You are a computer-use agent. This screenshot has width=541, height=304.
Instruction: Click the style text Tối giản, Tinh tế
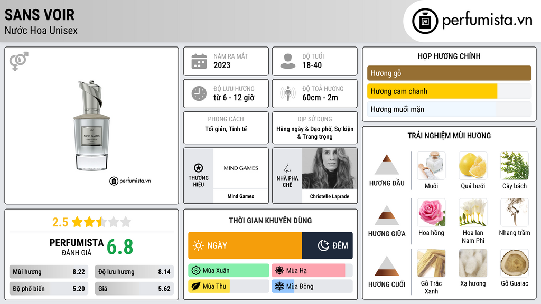click(x=226, y=129)
